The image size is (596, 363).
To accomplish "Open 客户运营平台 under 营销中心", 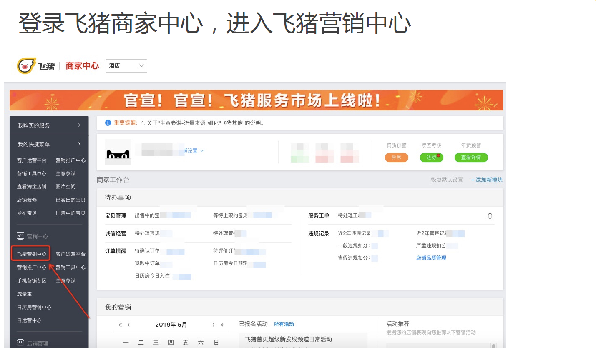I will (x=70, y=254).
